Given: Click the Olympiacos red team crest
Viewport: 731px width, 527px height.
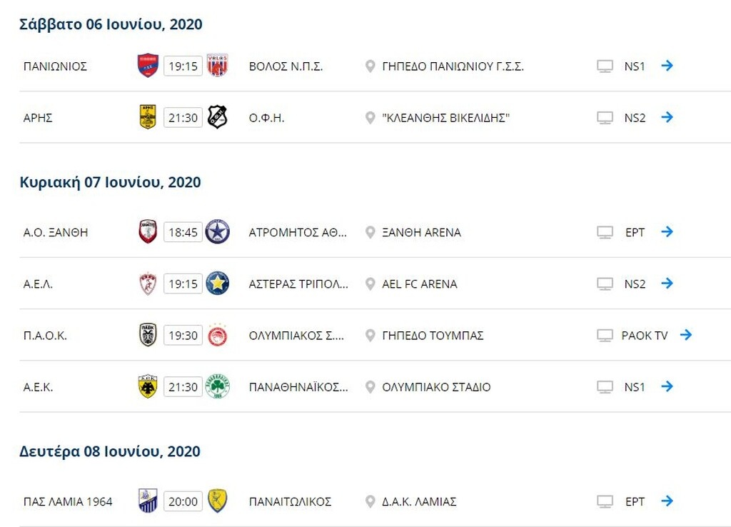Looking at the screenshot, I should [217, 335].
